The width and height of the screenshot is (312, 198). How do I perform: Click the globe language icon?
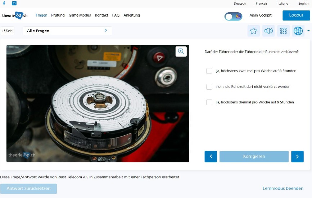[298, 31]
